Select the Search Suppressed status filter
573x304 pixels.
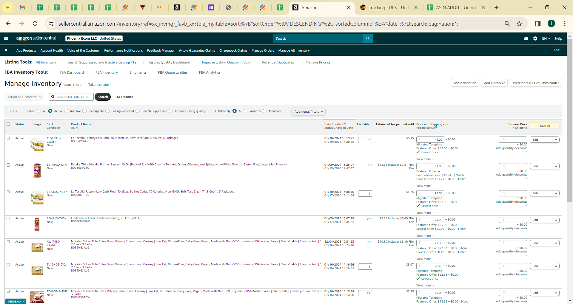tap(138, 111)
